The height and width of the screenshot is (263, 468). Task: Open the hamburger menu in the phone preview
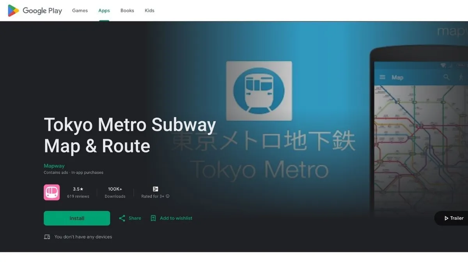[x=382, y=77]
